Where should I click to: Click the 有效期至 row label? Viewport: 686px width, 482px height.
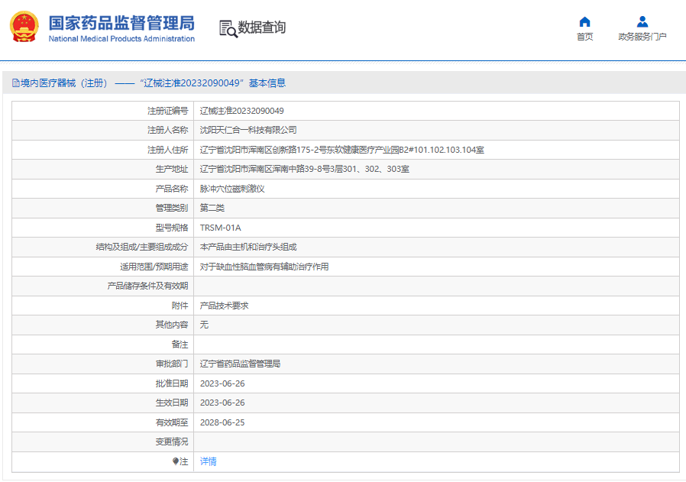click(171, 422)
